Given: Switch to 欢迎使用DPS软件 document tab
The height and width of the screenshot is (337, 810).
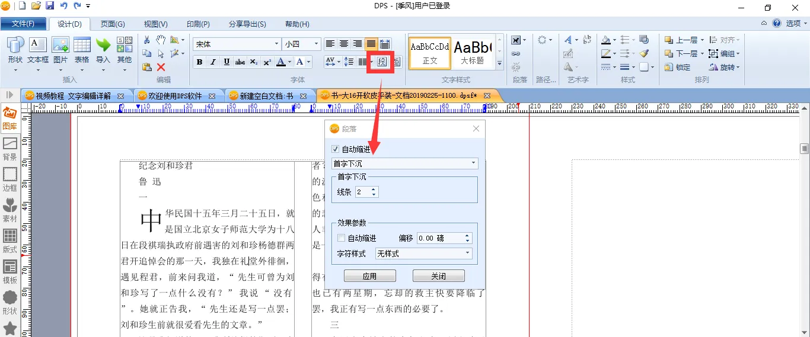Looking at the screenshot, I should [174, 95].
